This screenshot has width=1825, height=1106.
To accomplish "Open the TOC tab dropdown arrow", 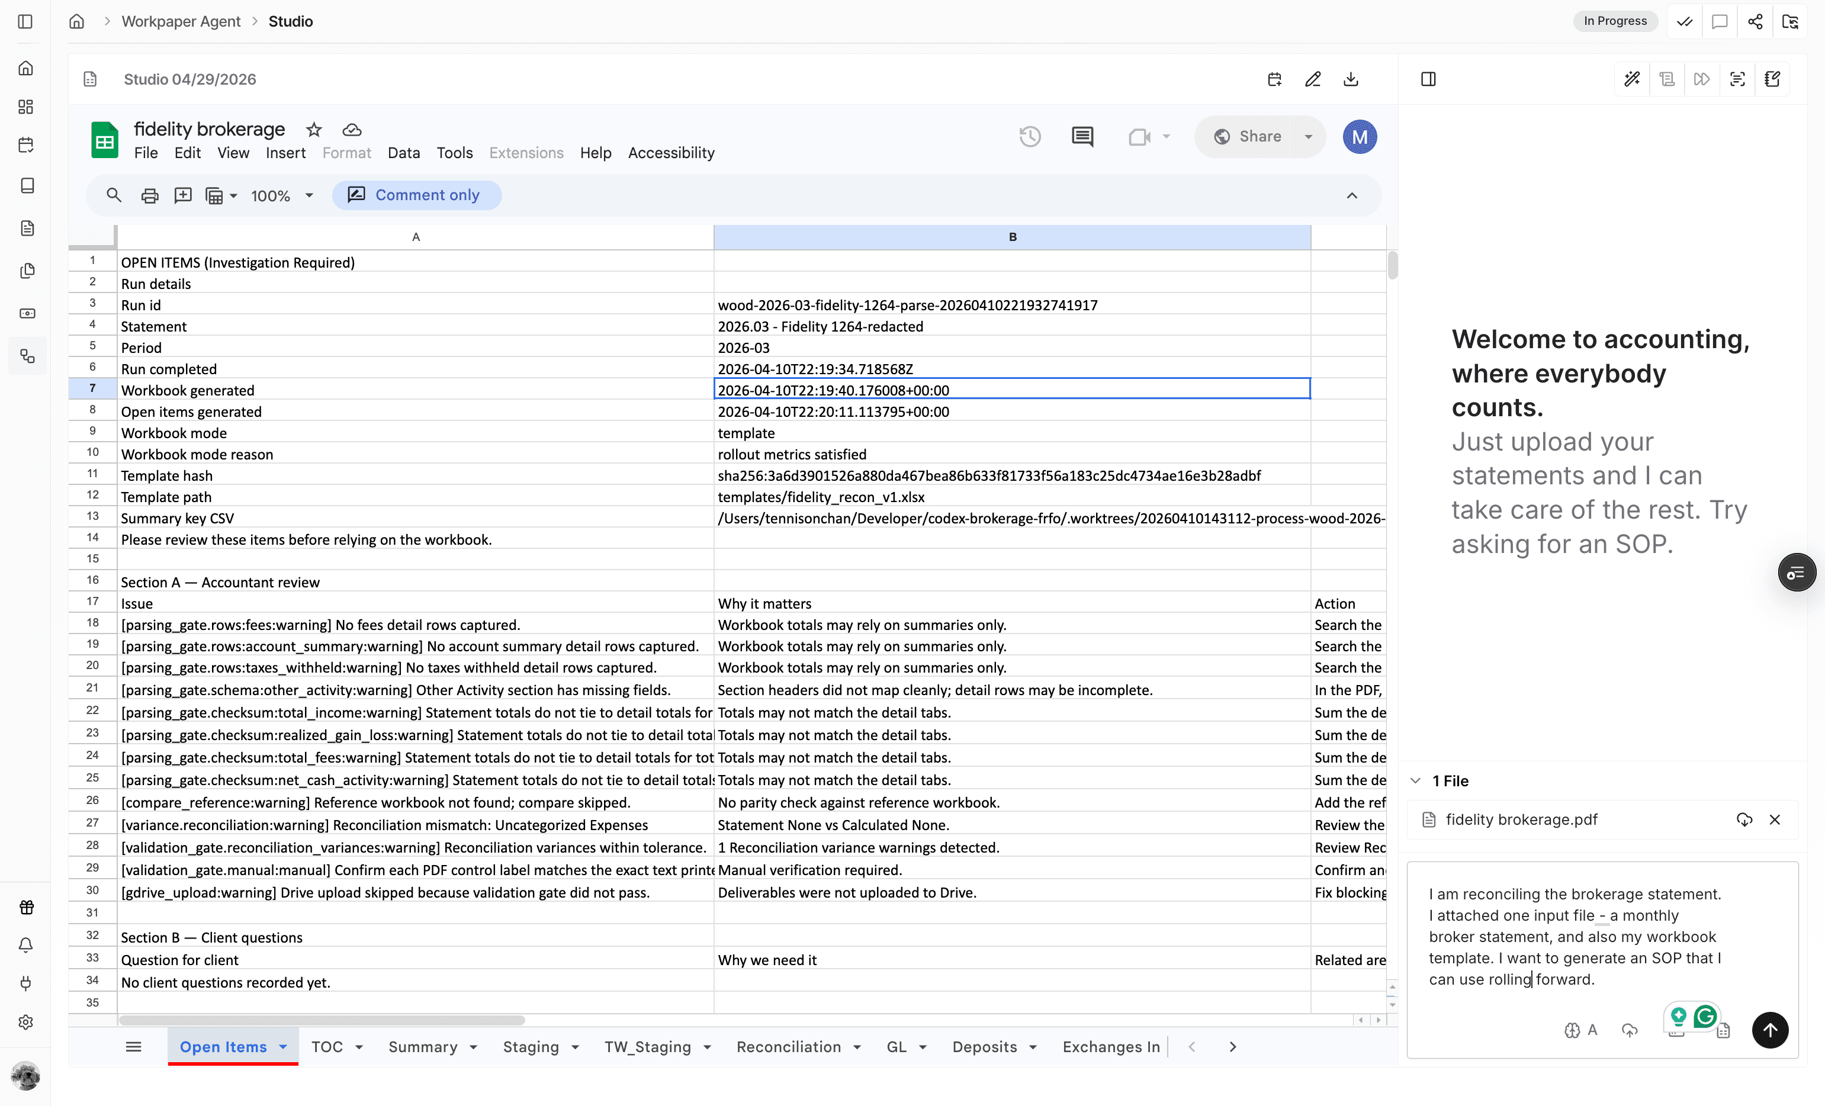I will click(359, 1047).
